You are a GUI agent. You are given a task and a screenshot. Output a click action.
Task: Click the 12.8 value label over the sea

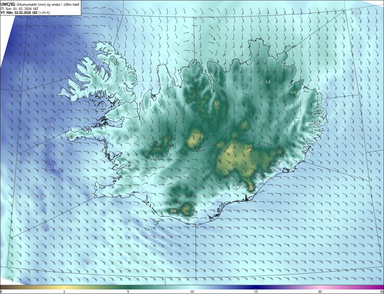[x=52, y=167]
